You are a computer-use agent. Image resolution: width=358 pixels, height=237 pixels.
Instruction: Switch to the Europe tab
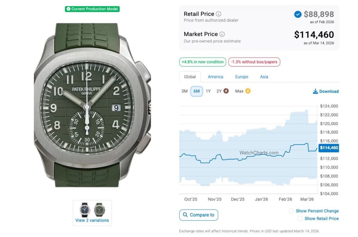242,77
